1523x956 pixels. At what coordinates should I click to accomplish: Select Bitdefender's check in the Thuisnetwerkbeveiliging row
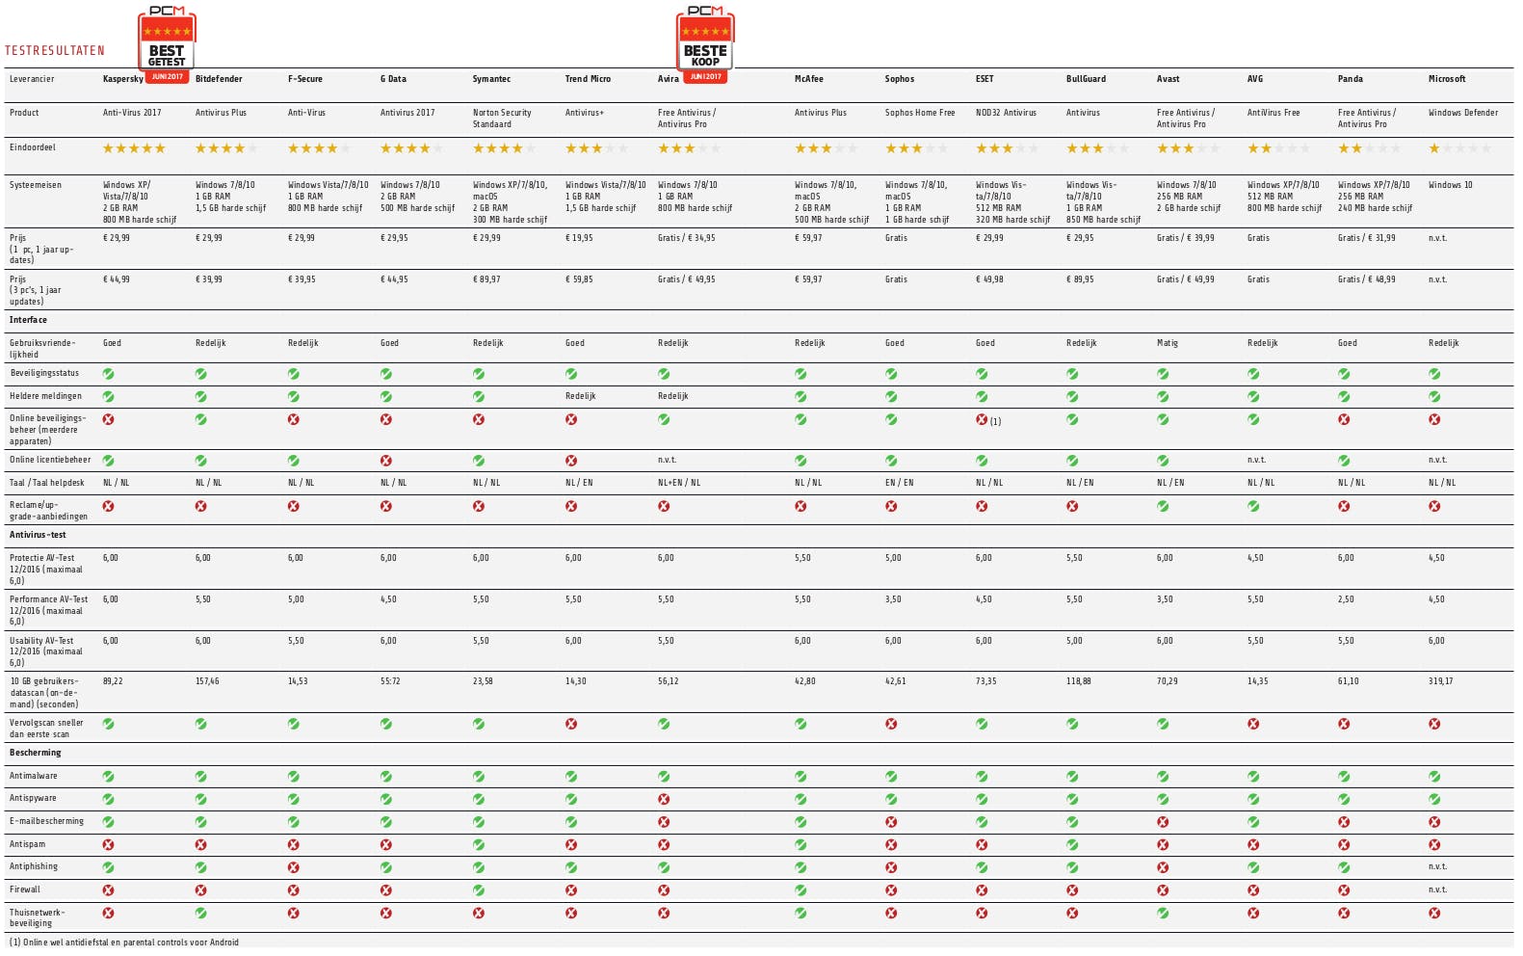coord(201,913)
